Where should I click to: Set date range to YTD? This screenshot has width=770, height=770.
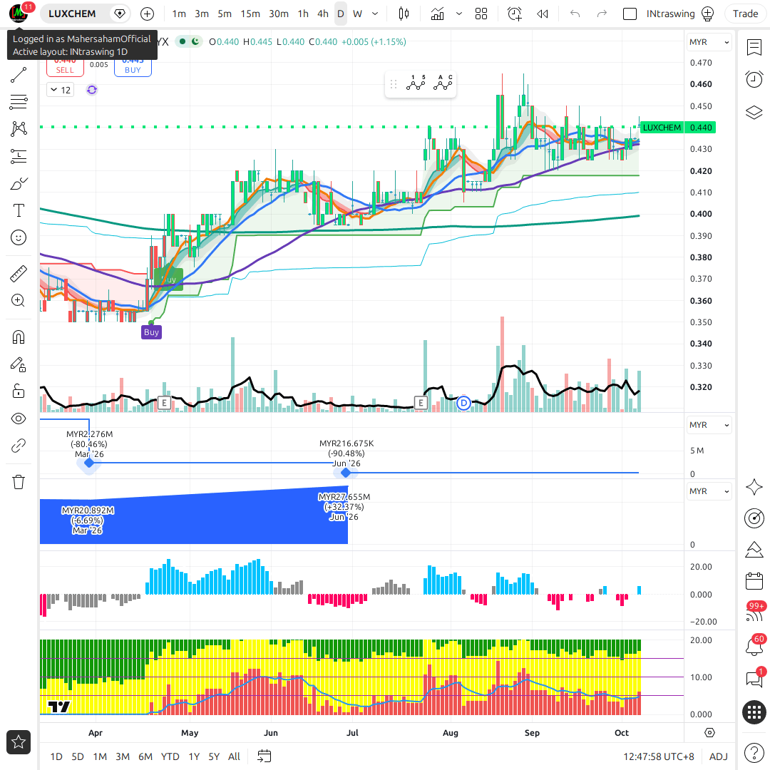(170, 756)
